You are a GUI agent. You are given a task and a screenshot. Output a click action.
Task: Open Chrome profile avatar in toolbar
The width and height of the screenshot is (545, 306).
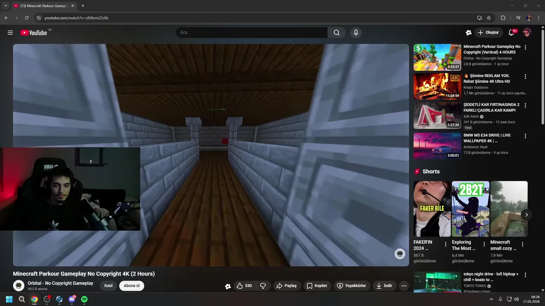[528, 18]
